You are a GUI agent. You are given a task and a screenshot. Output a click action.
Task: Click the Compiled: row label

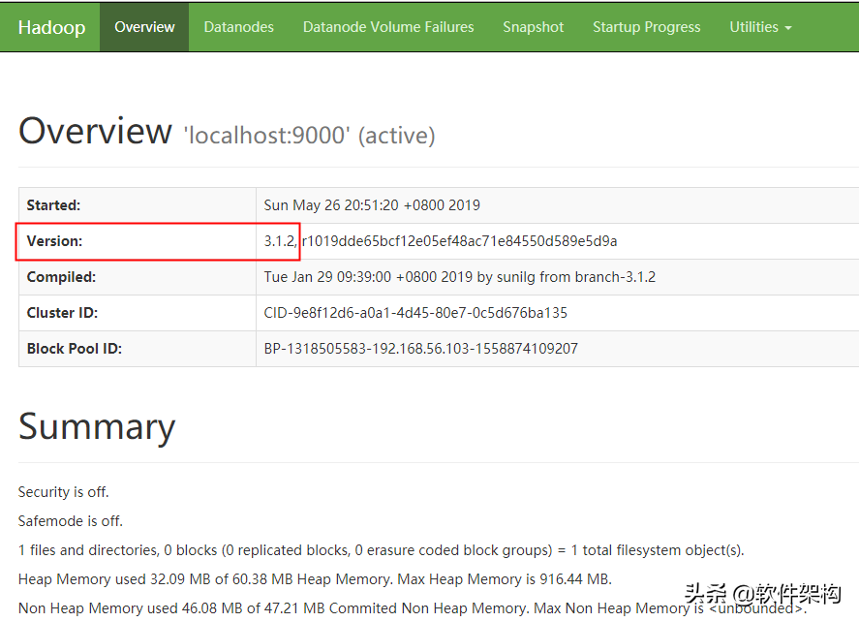[61, 277]
